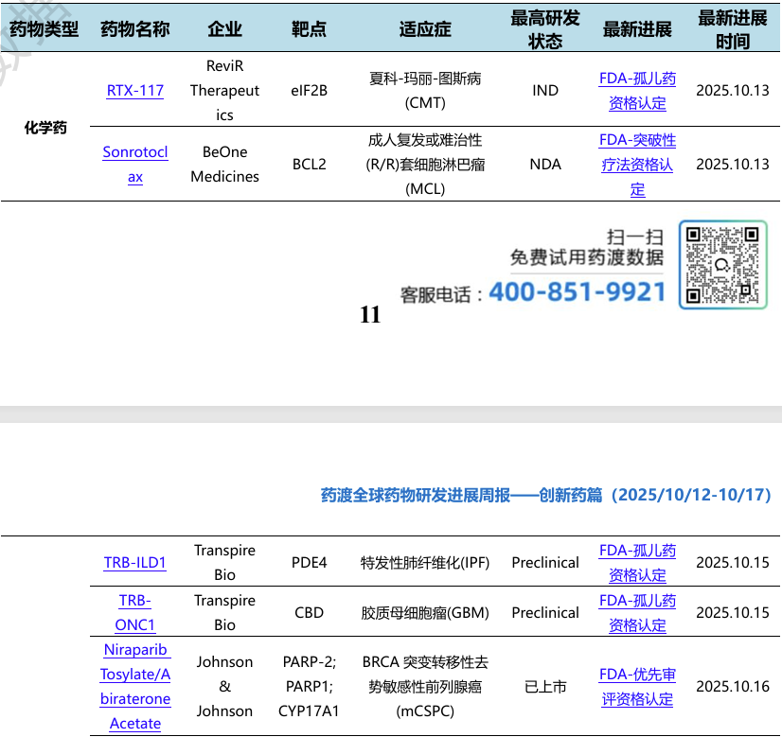This screenshot has width=782, height=737.
Task: Click the eIF2B target cell
Action: (310, 91)
